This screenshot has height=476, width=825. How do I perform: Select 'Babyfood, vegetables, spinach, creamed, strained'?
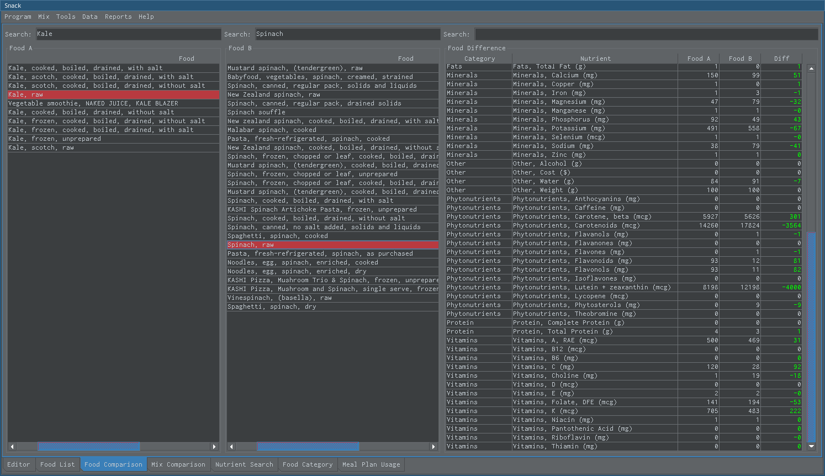[332, 77]
